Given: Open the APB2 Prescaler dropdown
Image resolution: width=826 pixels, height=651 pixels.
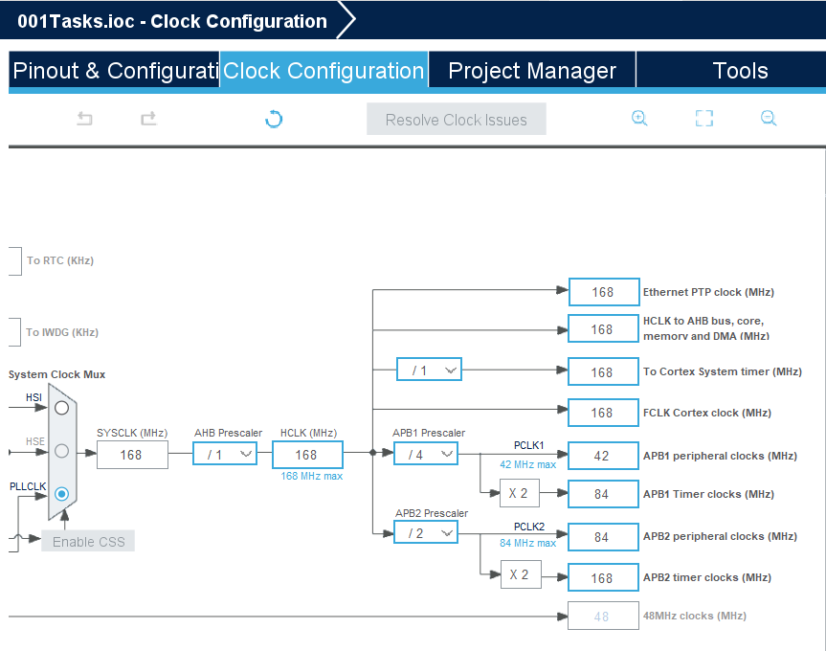Looking at the screenshot, I should (x=426, y=532).
